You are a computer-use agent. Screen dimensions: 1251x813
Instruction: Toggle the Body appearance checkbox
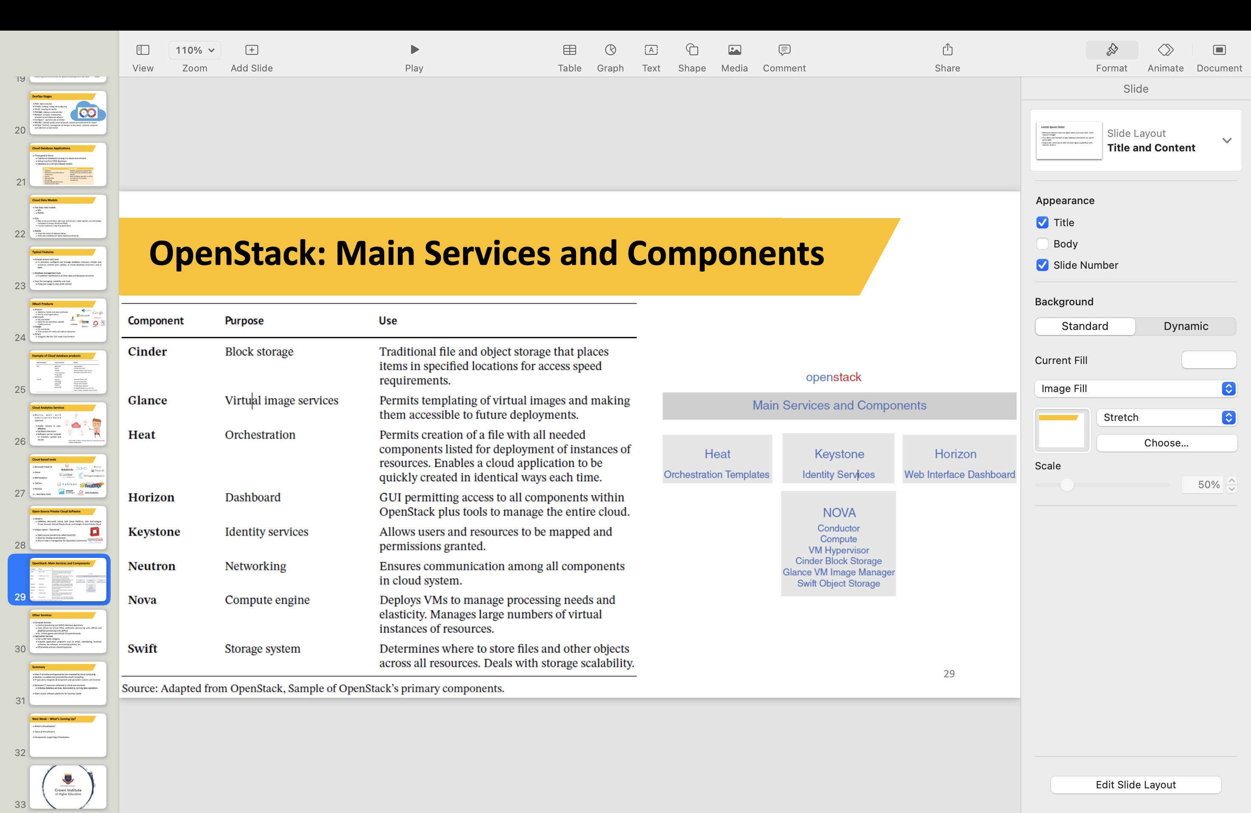1042,243
